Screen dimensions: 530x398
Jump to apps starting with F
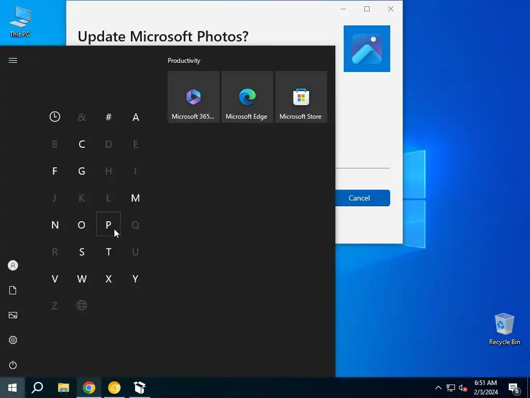(x=55, y=171)
